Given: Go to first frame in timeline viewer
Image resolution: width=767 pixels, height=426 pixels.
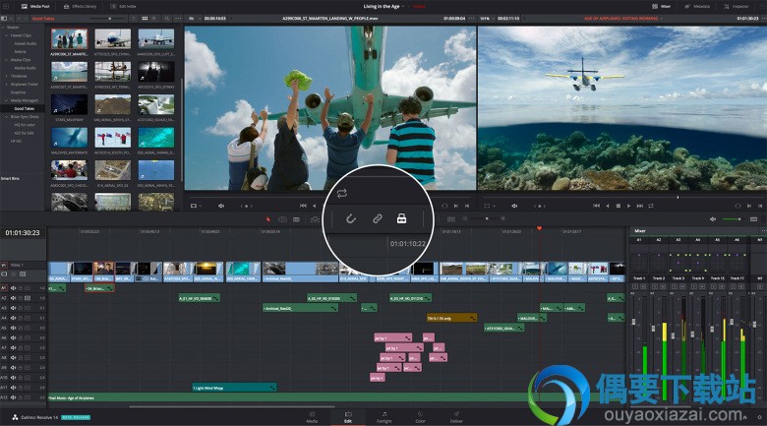Looking at the screenshot, I should point(596,206).
